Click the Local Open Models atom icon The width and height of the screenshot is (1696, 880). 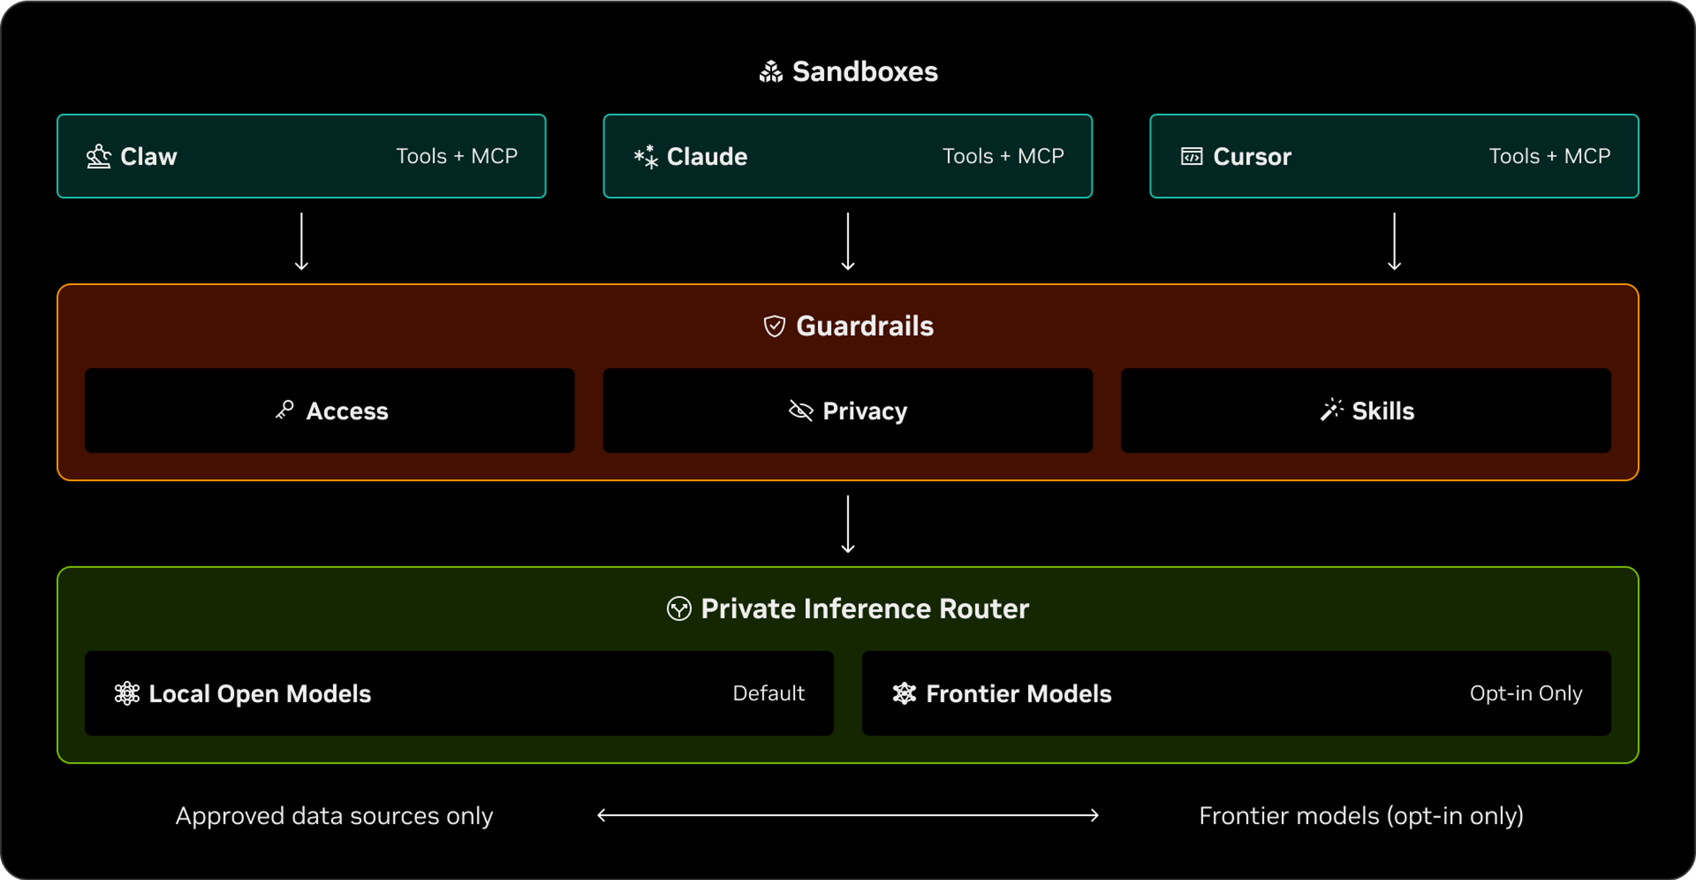127,694
